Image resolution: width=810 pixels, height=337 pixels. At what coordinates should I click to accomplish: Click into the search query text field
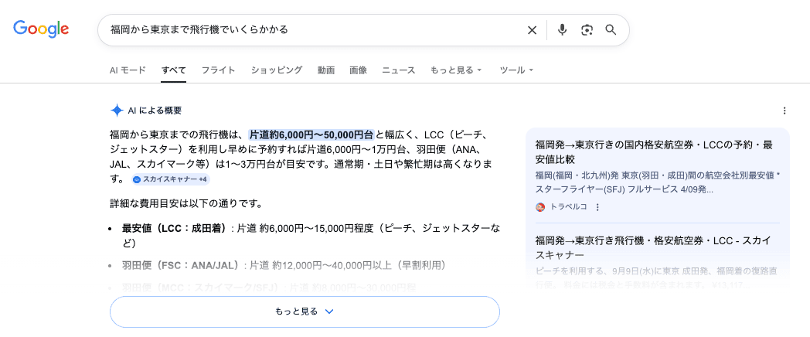pyautogui.click(x=309, y=30)
